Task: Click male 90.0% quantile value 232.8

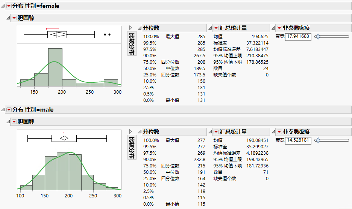Action: click(x=199, y=160)
